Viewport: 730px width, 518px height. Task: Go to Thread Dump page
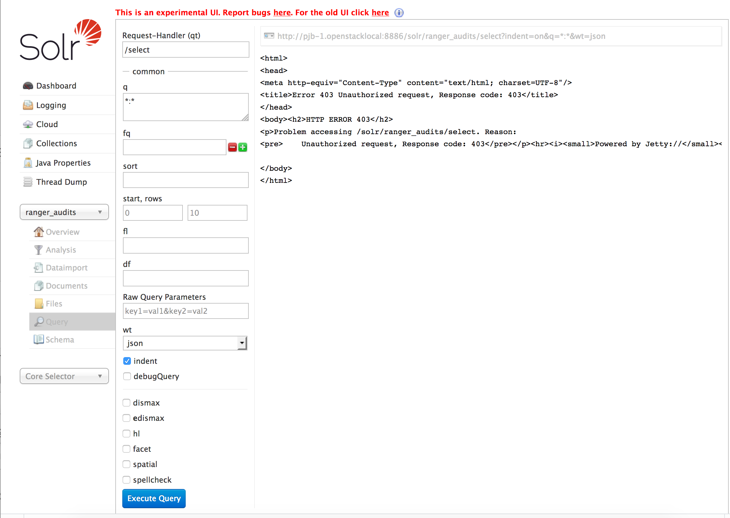tap(61, 182)
